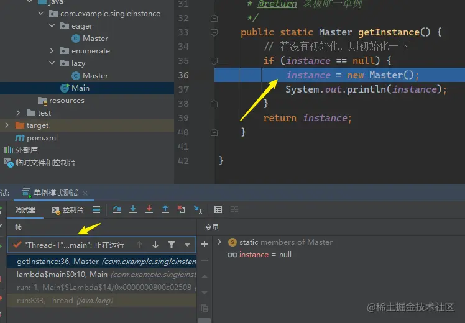Viewport: 465px width, 323px height.
Task: Click the 变量 variables panel header
Action: 212,227
